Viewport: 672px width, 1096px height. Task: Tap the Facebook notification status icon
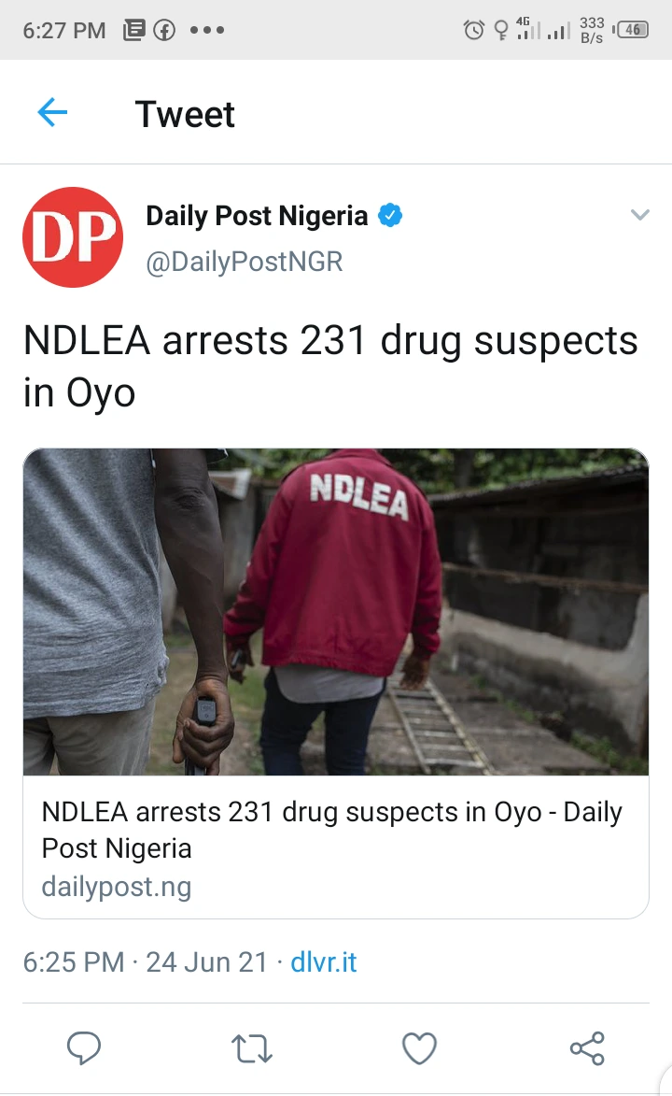tap(164, 30)
